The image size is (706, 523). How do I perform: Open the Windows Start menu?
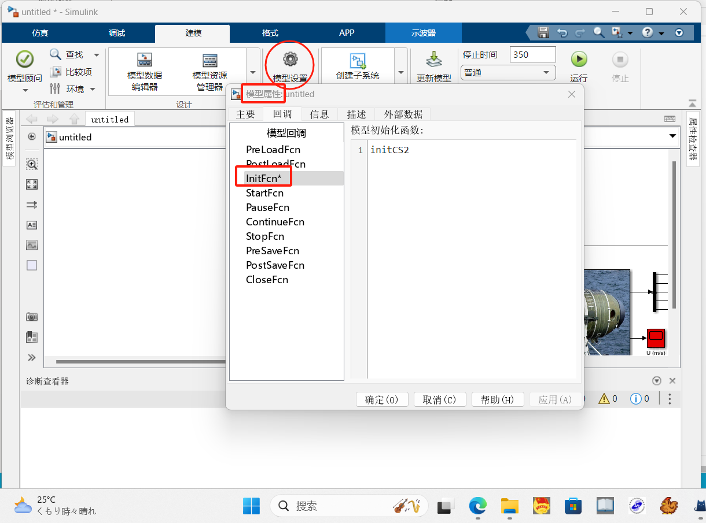(x=252, y=506)
